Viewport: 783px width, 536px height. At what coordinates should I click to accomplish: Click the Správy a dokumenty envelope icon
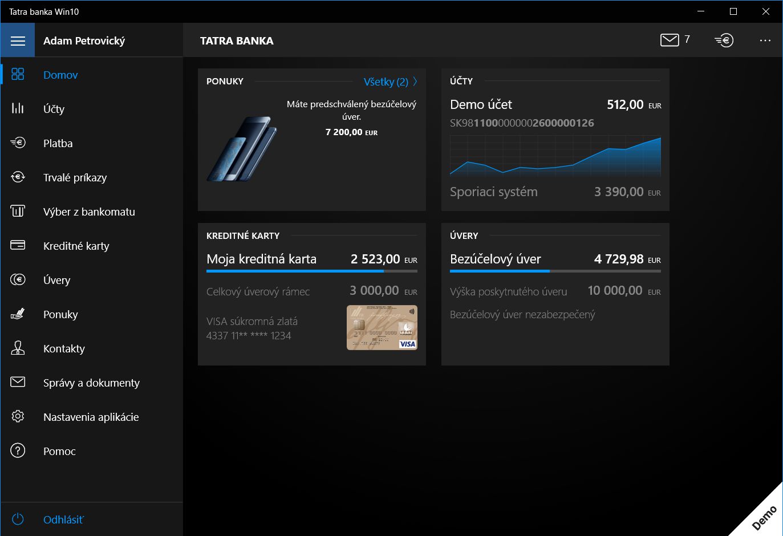(x=18, y=382)
